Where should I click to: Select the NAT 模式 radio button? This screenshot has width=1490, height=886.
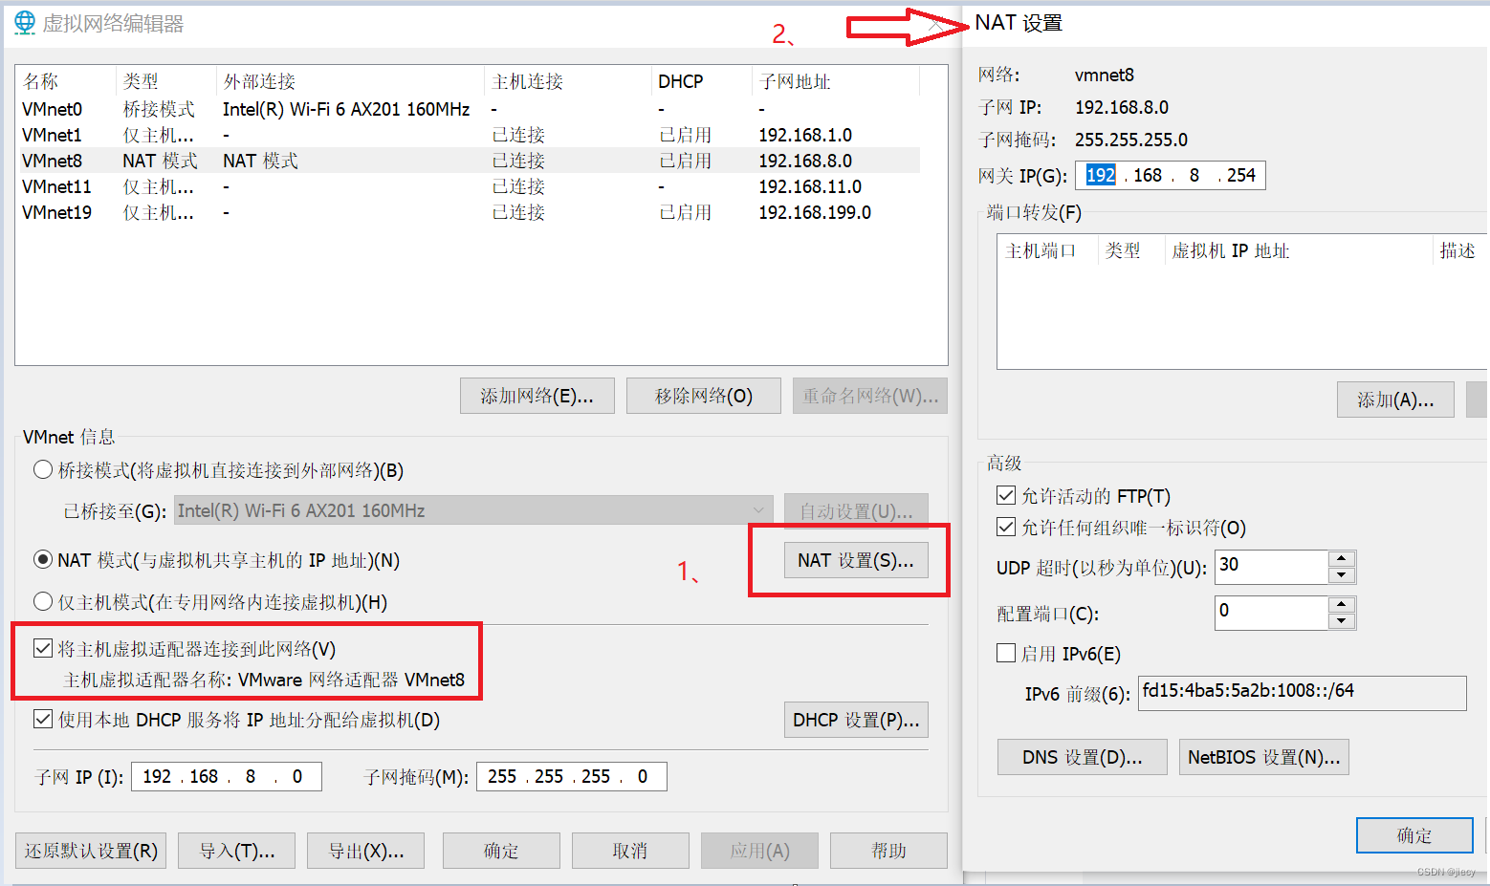pos(42,559)
